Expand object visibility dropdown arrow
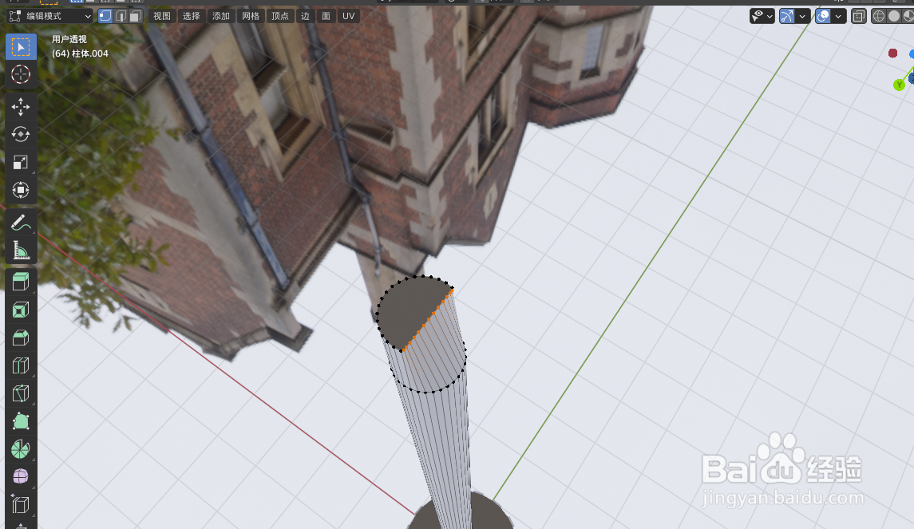Image resolution: width=914 pixels, height=529 pixels. 770,16
